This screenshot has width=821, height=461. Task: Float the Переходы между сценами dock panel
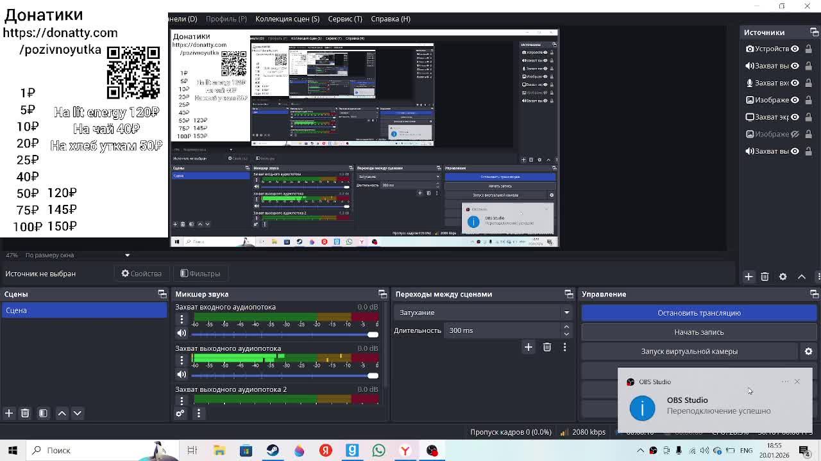[568, 294]
